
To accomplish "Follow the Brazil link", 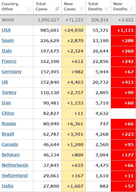I will click(8, 134).
